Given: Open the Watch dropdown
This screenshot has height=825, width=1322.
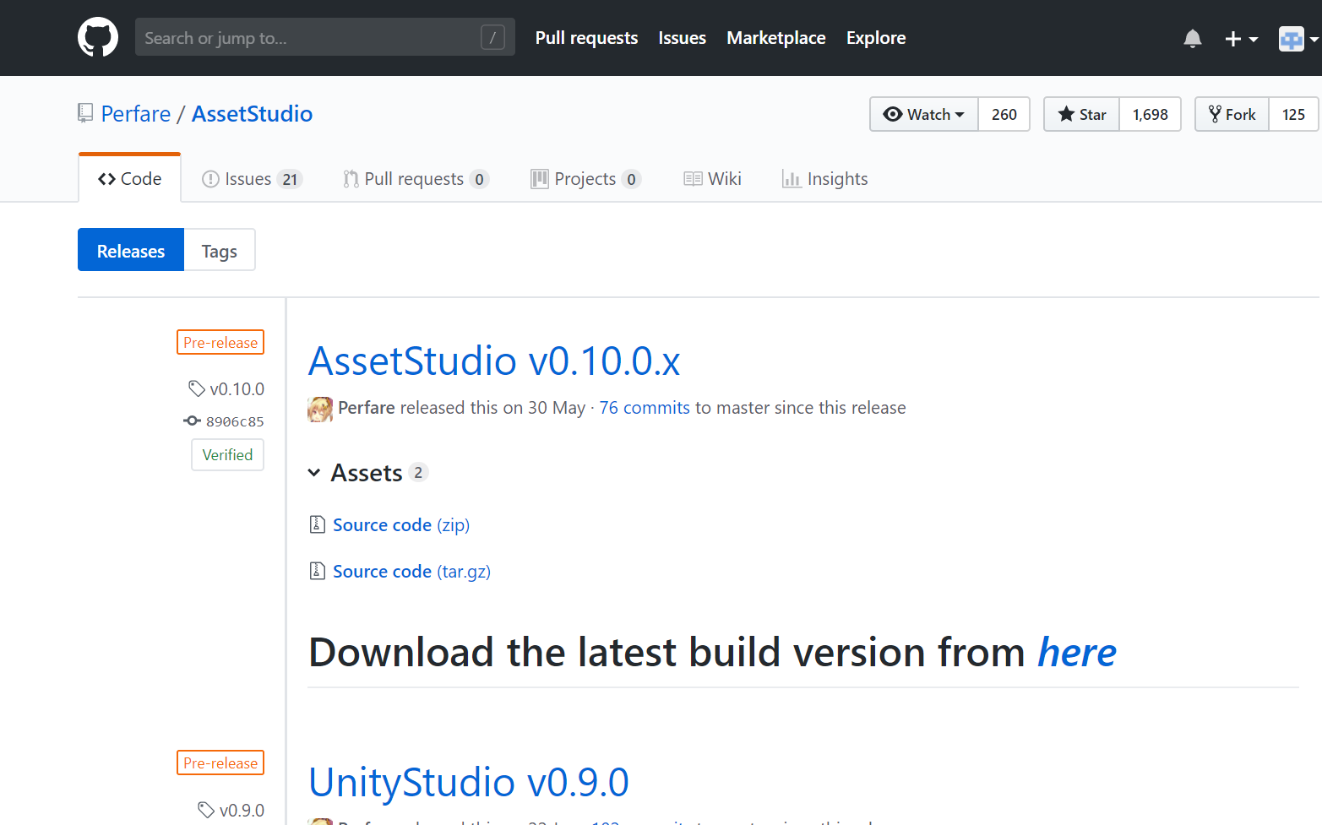Looking at the screenshot, I should coord(924,114).
